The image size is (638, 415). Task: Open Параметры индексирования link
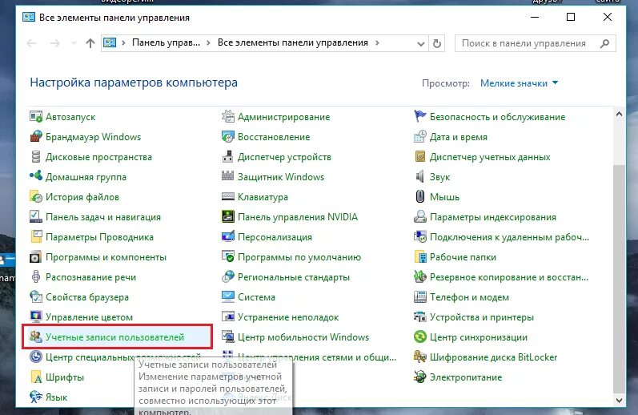(493, 216)
